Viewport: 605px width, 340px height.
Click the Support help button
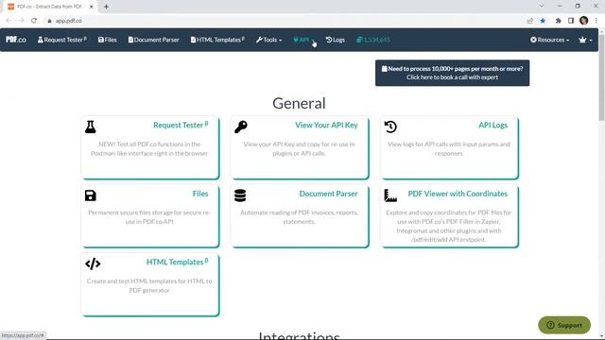coord(564,325)
